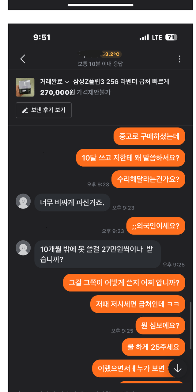Tap the battery indicator in status bar
196x392 pixels.
coord(171,37)
